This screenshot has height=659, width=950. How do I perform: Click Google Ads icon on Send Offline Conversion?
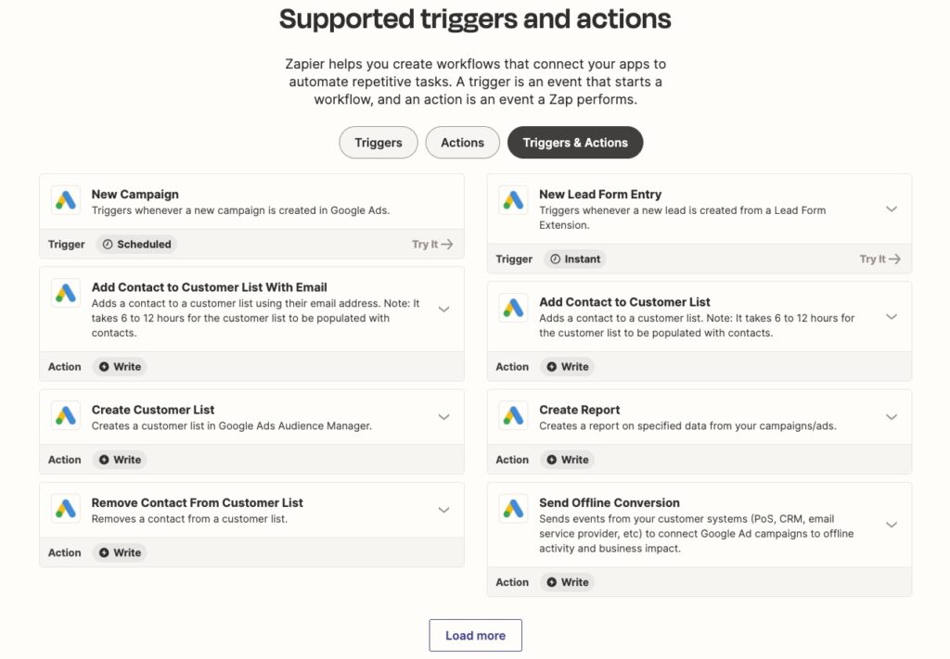[513, 509]
